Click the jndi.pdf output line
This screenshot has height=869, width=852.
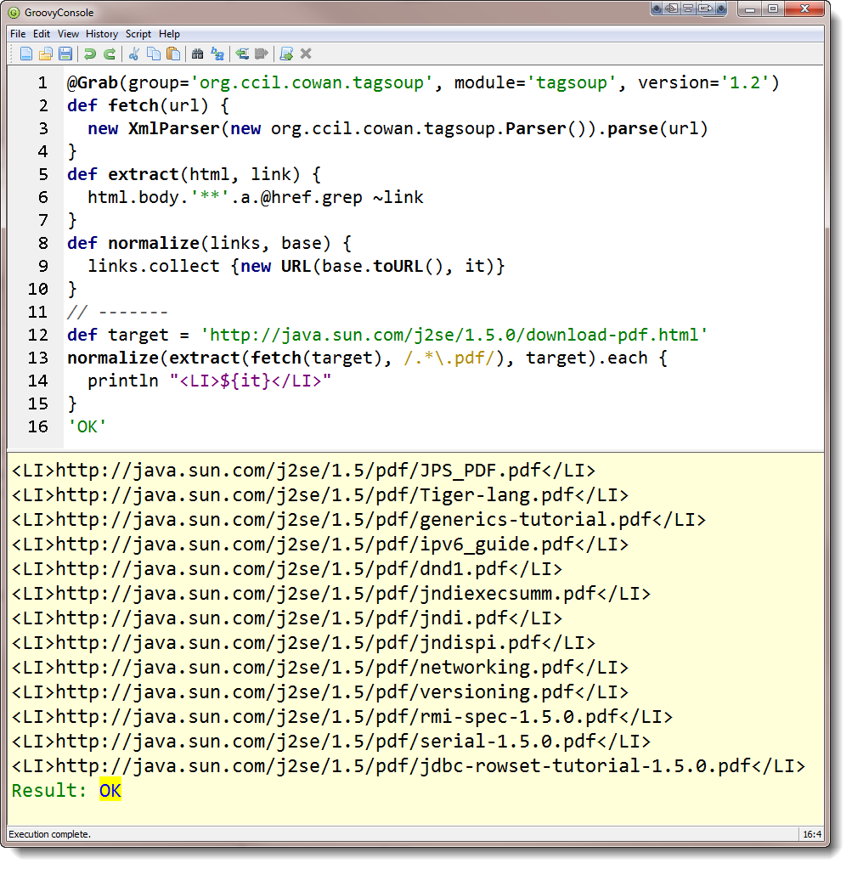tap(287, 618)
